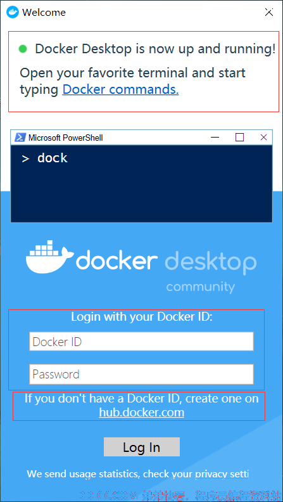Screen dimensions: 283x502
Task: Open the hub.docker.com link
Action: 142,412
